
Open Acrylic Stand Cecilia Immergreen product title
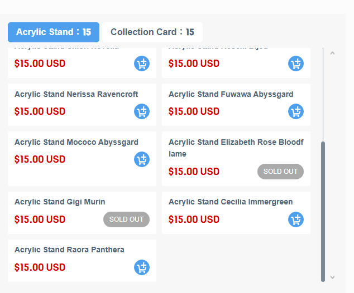coord(231,202)
